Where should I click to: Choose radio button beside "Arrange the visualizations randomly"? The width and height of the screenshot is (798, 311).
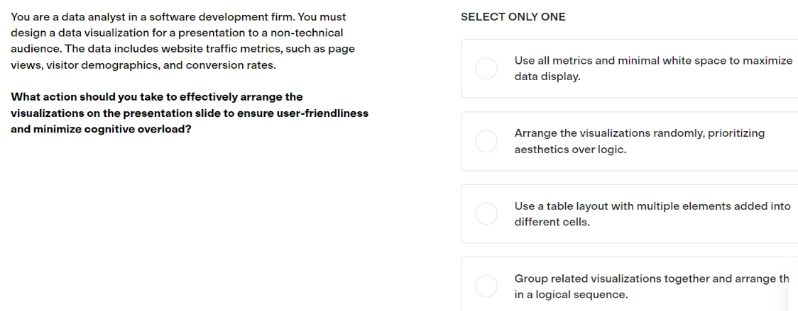(x=486, y=141)
